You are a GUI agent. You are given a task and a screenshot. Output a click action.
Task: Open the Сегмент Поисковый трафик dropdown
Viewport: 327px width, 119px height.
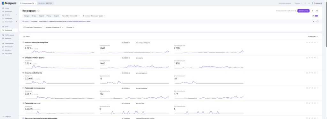(x=94, y=16)
